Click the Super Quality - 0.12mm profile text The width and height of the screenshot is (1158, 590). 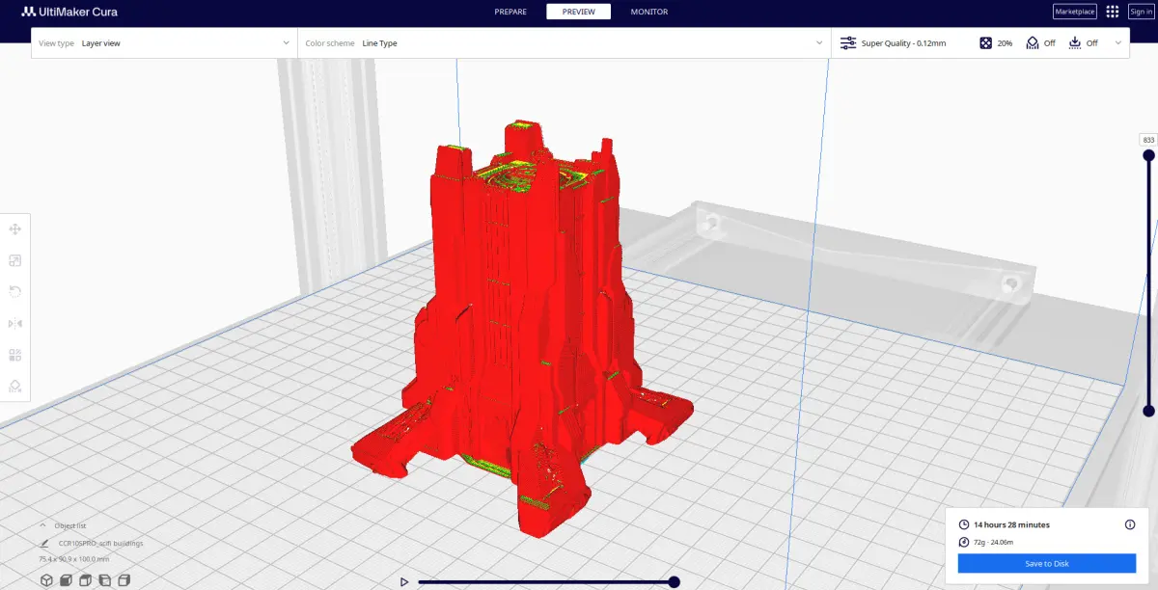[x=903, y=43]
